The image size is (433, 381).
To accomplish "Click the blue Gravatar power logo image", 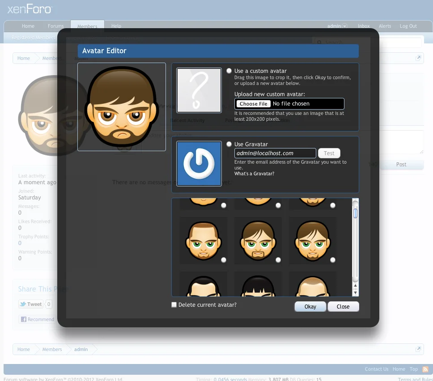I will click(x=199, y=164).
